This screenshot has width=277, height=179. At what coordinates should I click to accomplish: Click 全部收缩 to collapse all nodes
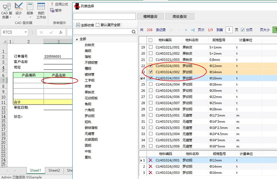(x=78, y=25)
